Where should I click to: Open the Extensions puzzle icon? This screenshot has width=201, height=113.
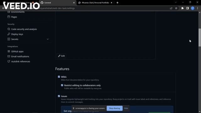[x=182, y=8]
